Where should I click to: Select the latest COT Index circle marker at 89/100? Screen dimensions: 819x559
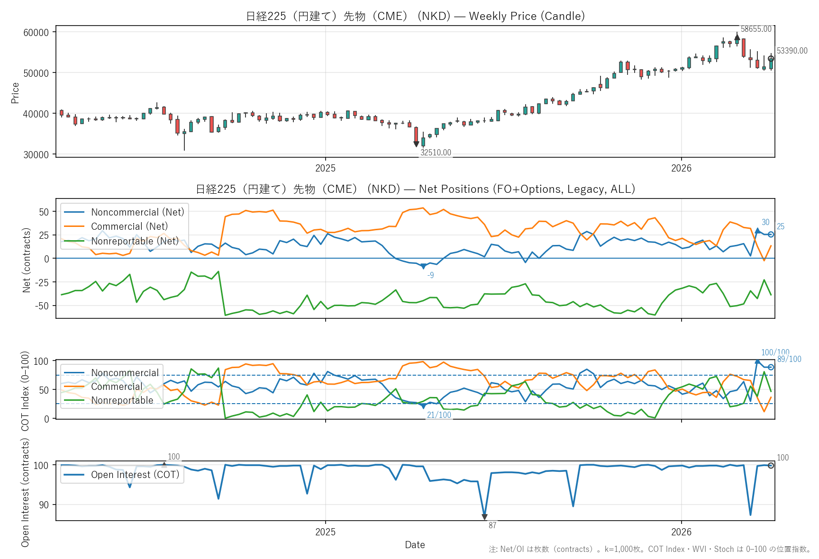coord(771,367)
